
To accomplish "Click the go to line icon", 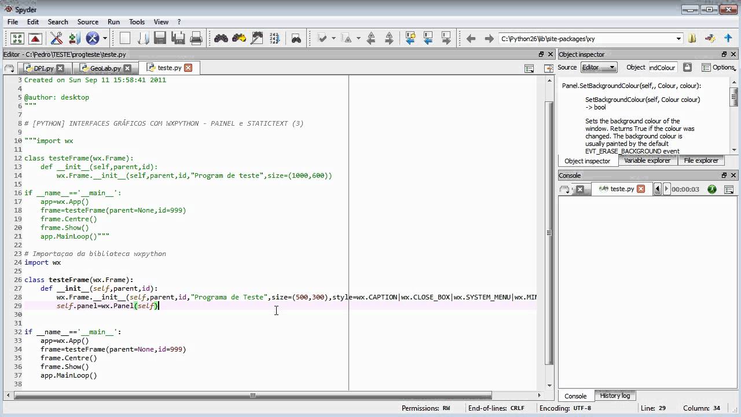I will pyautogui.click(x=274, y=39).
